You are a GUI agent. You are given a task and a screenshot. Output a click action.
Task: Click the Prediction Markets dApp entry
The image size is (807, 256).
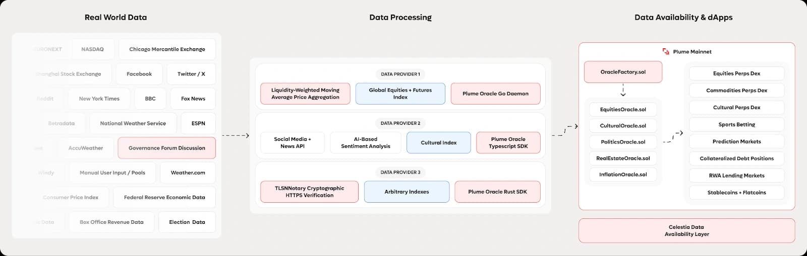[736, 141]
